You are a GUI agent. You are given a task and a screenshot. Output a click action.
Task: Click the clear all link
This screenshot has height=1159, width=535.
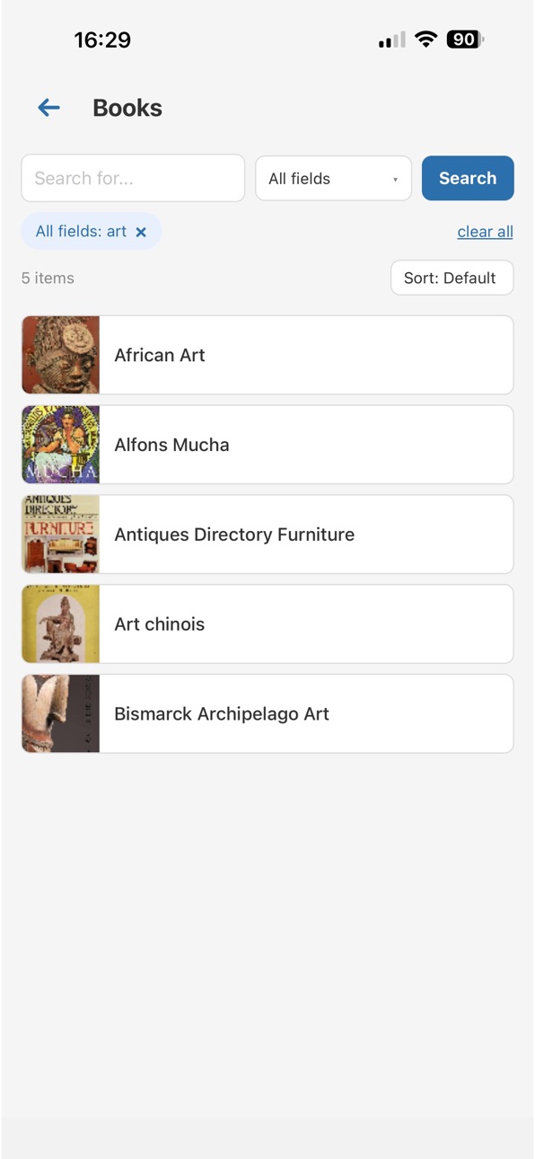click(x=485, y=232)
